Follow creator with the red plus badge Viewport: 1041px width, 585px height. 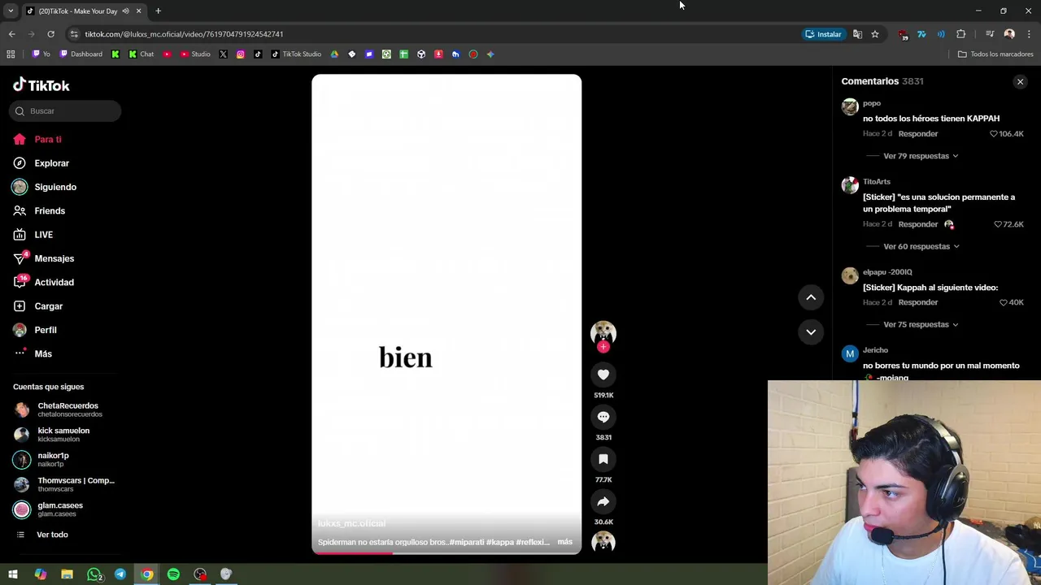603,347
